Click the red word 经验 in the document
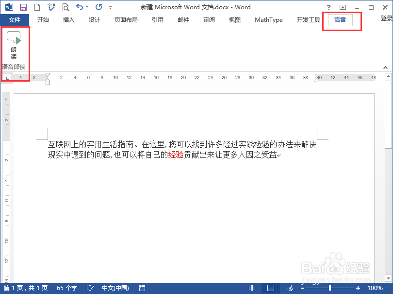Image resolution: width=393 pixels, height=294 pixels. coord(176,155)
